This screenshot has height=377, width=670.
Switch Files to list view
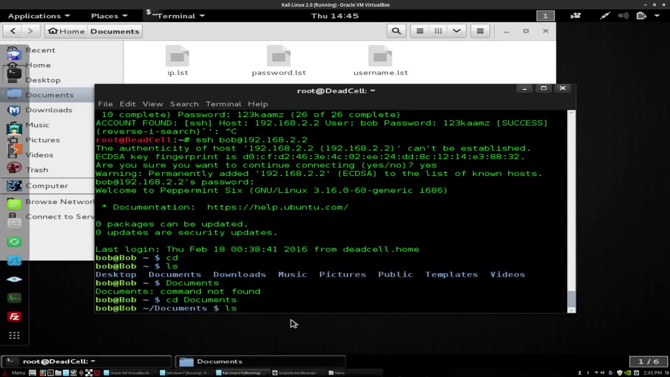tap(420, 31)
